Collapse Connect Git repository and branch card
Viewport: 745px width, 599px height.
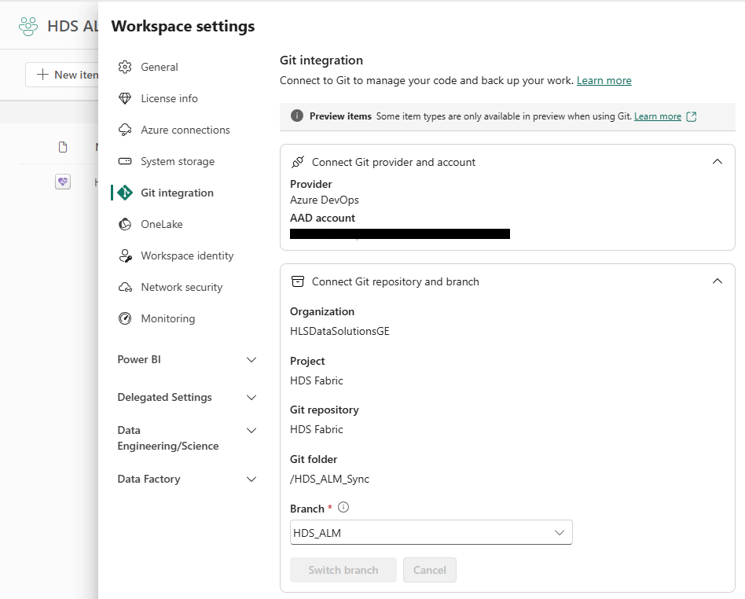click(x=717, y=281)
